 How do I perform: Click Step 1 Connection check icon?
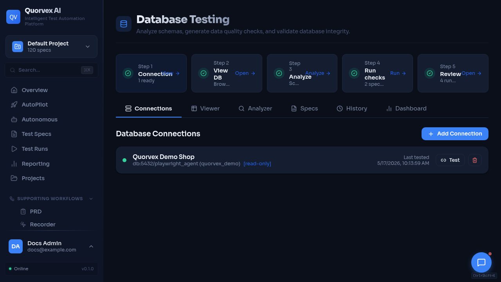pos(128,73)
